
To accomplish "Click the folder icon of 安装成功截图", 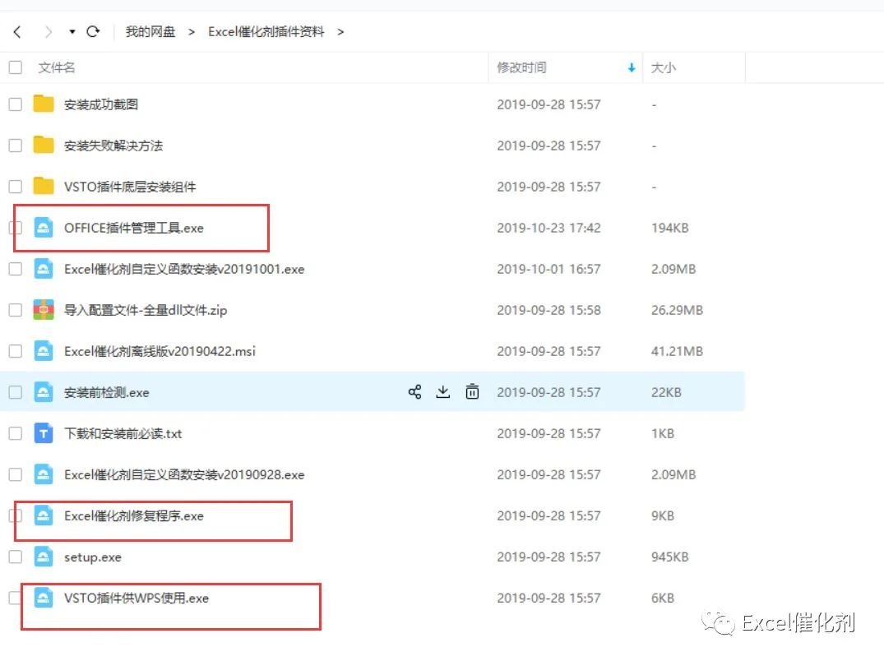I will click(44, 104).
